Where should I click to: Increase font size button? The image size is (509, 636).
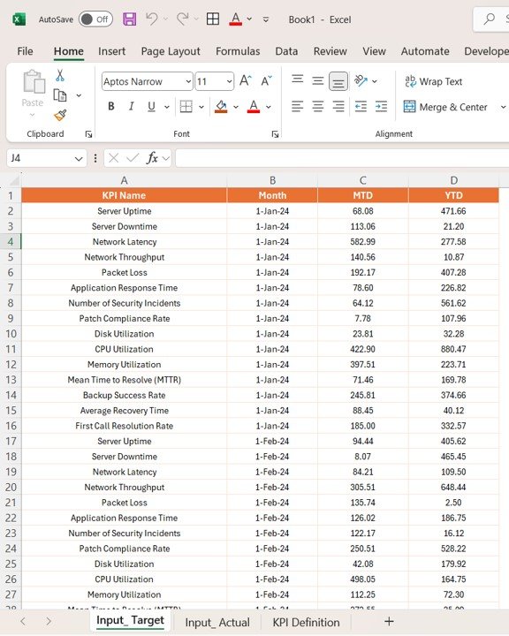(x=246, y=81)
